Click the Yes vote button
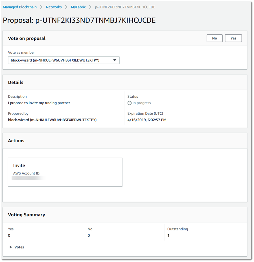This screenshot has height=262, width=254. [x=233, y=38]
